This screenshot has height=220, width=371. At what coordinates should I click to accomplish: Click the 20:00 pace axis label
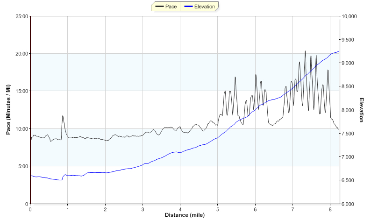21,54
